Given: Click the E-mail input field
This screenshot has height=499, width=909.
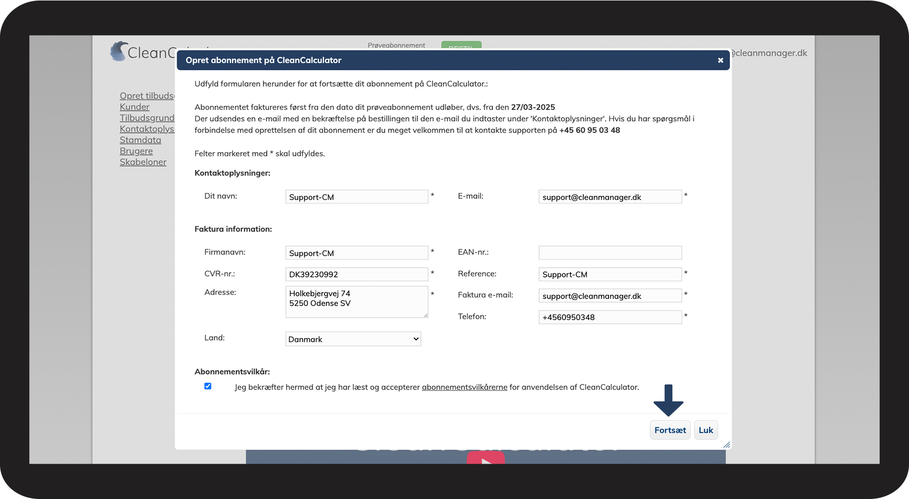Looking at the screenshot, I should [x=610, y=197].
